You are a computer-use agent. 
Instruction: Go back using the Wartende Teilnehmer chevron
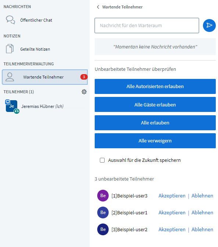click(98, 7)
